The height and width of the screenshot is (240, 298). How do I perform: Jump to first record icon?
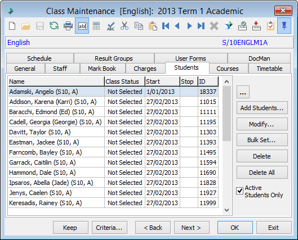pyautogui.click(x=166, y=26)
